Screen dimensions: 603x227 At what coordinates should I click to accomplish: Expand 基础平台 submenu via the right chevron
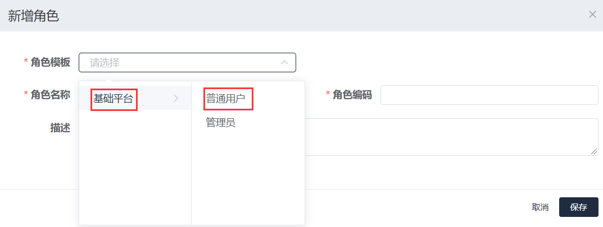(x=176, y=99)
